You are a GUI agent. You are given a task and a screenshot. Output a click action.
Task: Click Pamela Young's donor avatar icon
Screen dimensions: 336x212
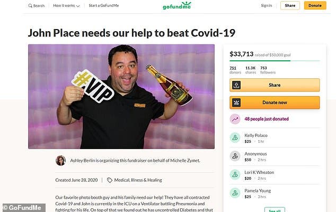(x=235, y=193)
